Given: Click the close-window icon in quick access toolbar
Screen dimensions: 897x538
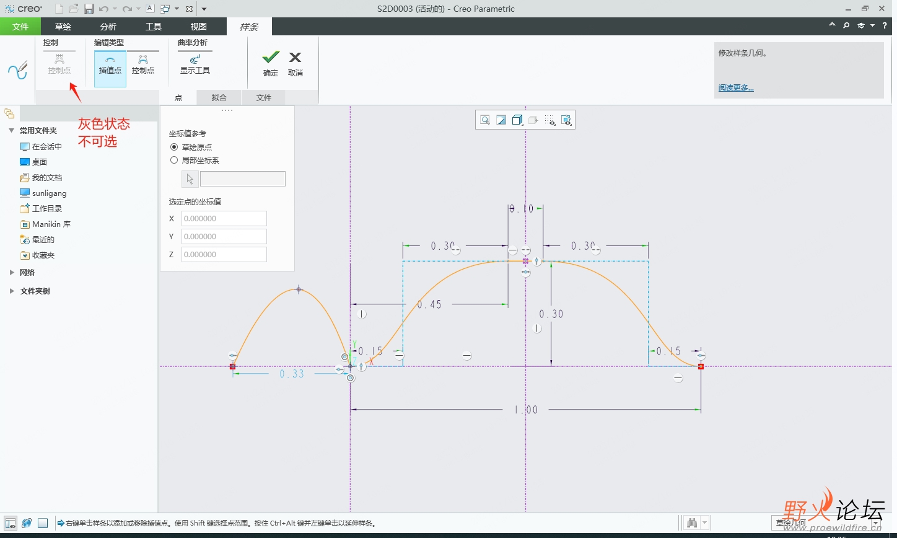Looking at the screenshot, I should coord(190,9).
